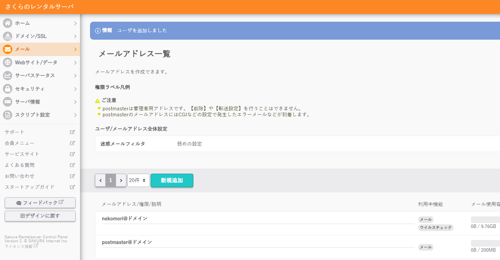Screen dimensions: 500x260
Task: Open the Webサイト/データ menu item
Action: tap(40, 62)
